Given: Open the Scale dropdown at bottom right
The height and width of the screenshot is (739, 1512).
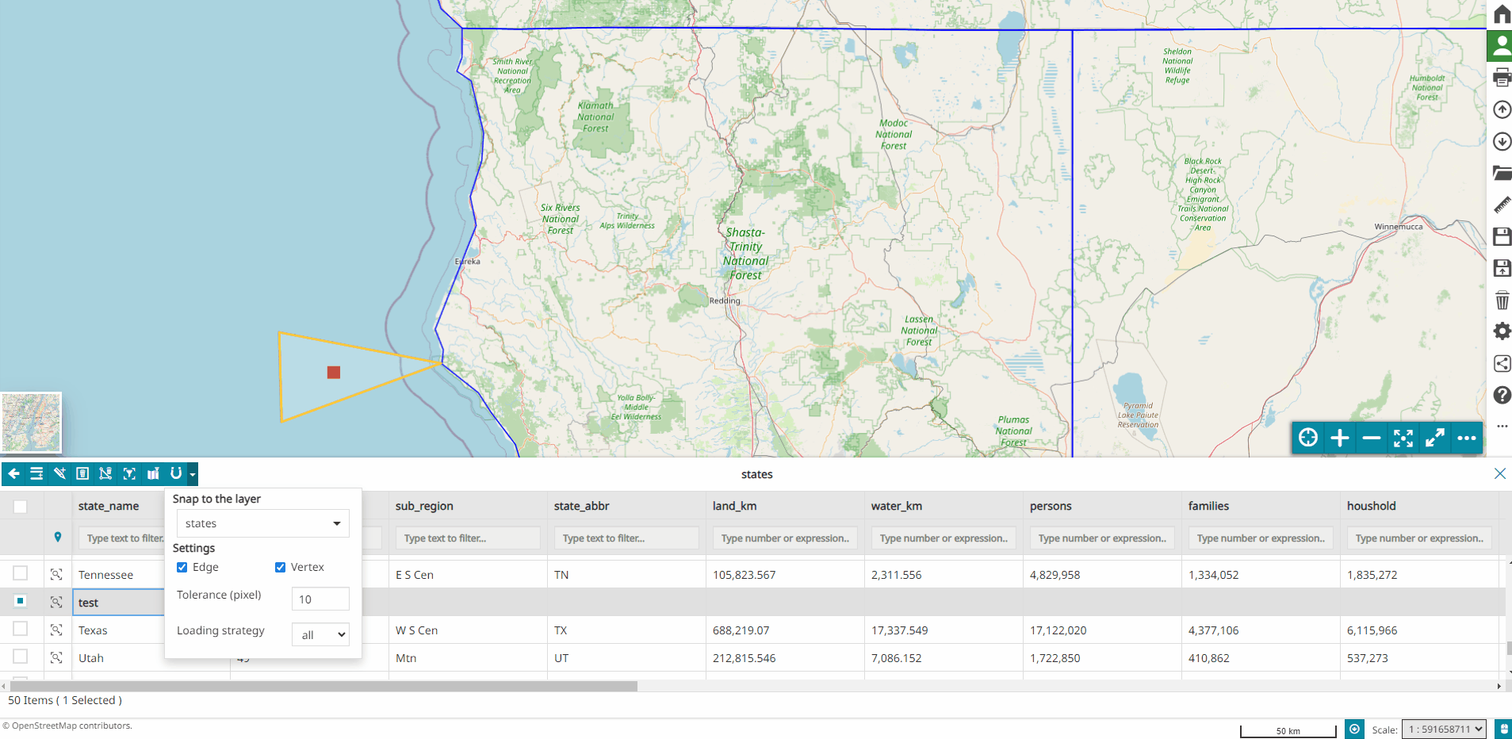Looking at the screenshot, I should point(1445,729).
